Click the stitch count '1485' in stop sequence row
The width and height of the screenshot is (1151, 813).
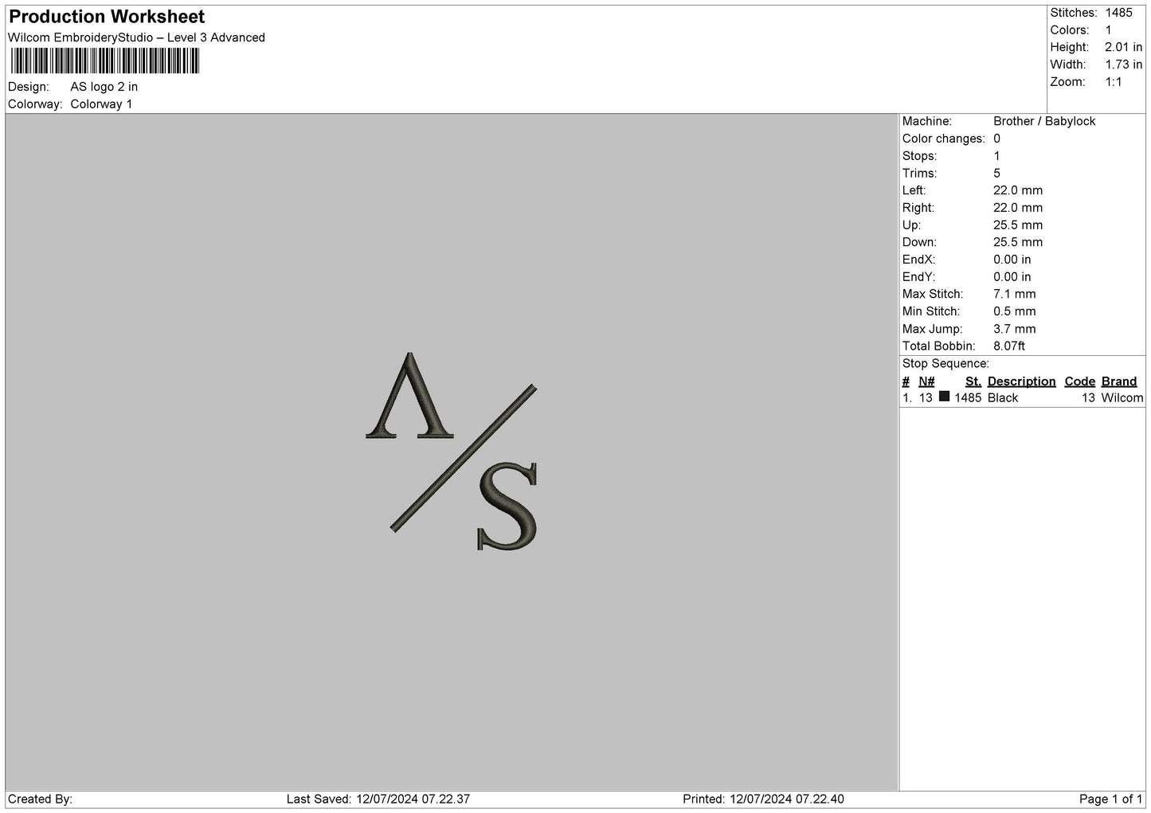[x=968, y=398]
